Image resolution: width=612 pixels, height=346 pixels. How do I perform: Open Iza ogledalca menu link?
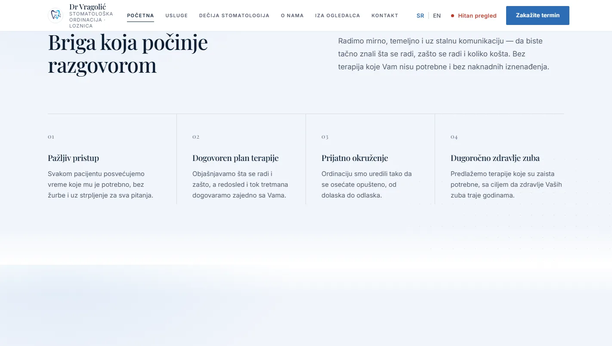(x=337, y=15)
